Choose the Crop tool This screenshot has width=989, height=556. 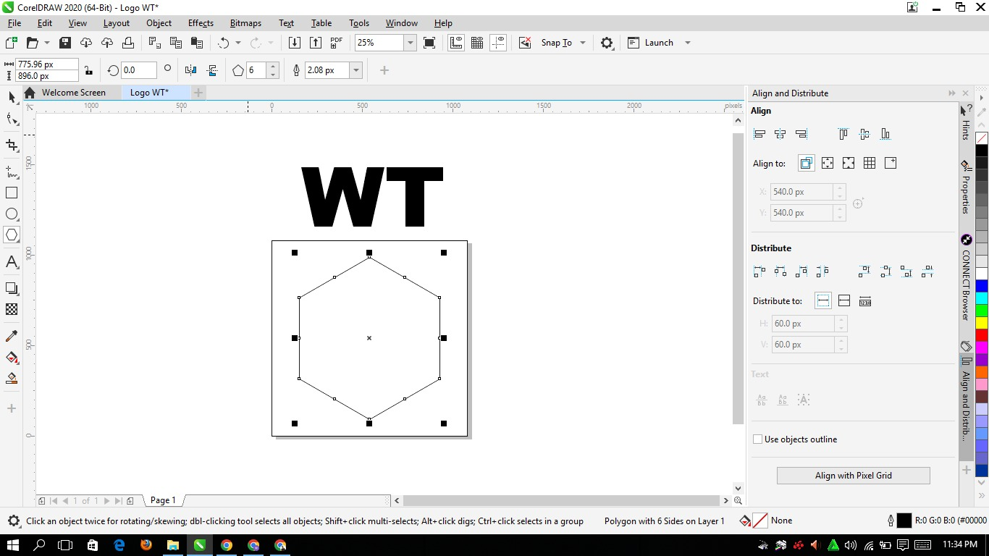12,145
